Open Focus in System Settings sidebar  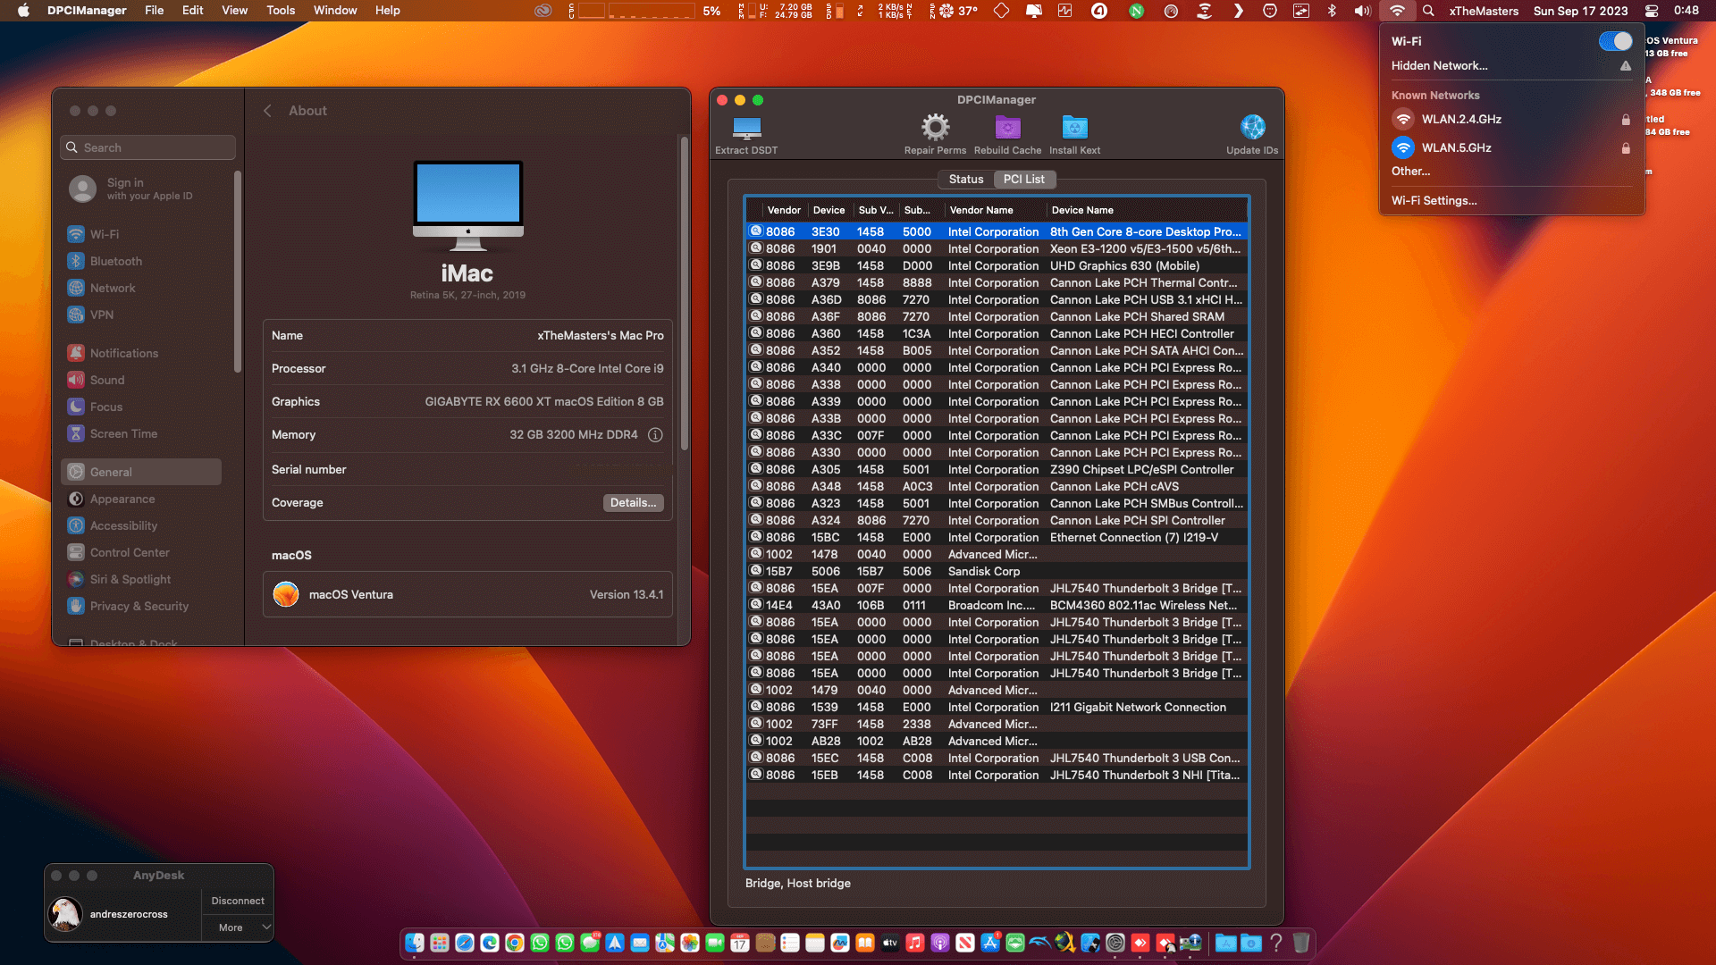[x=141, y=407]
